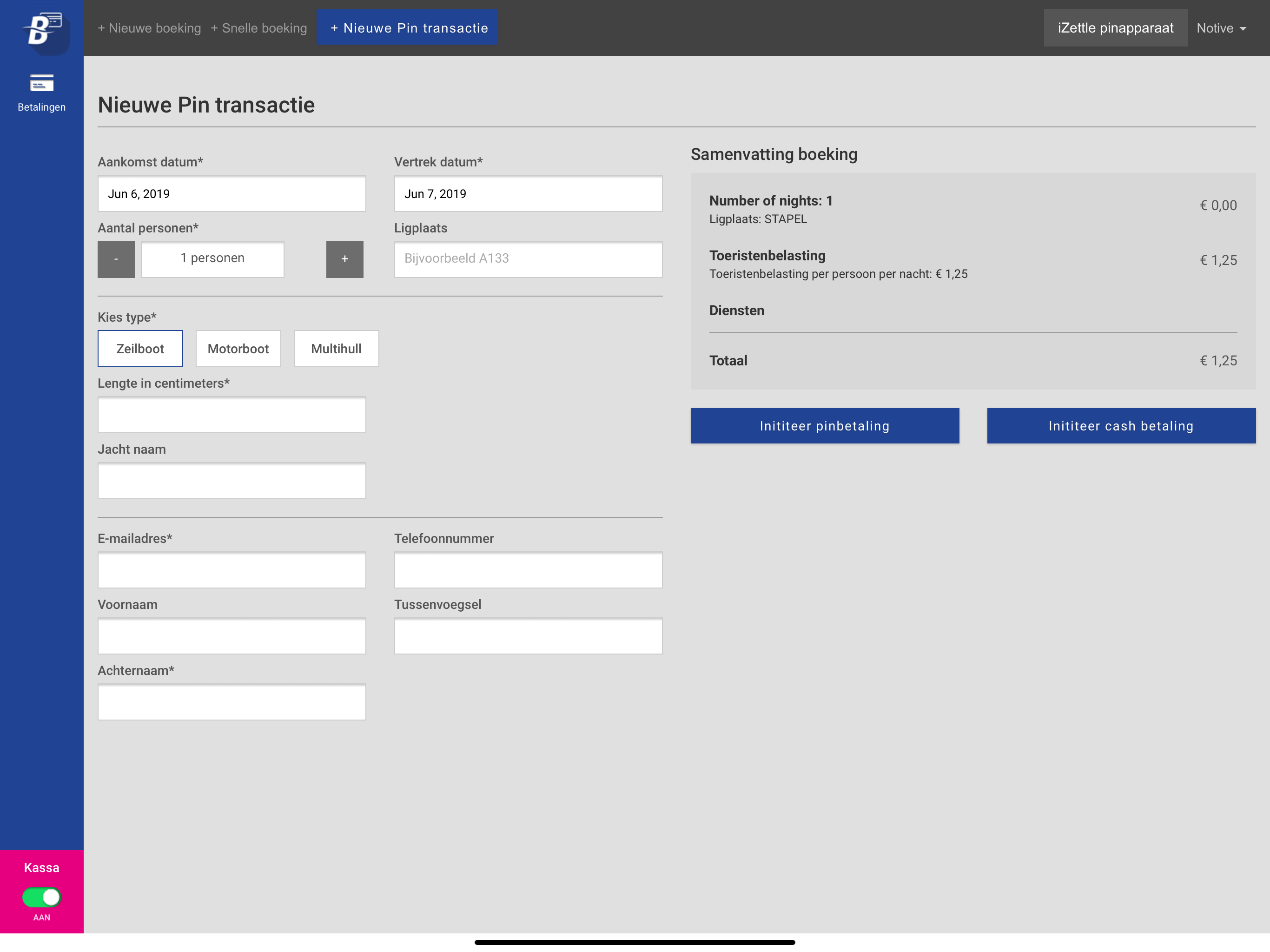Click Inititeer pinbetaling button
This screenshot has height=952, width=1270.
tap(825, 426)
